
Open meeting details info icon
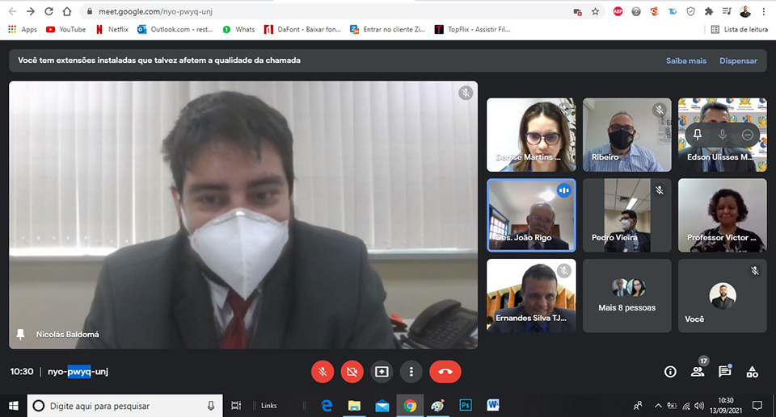click(670, 372)
